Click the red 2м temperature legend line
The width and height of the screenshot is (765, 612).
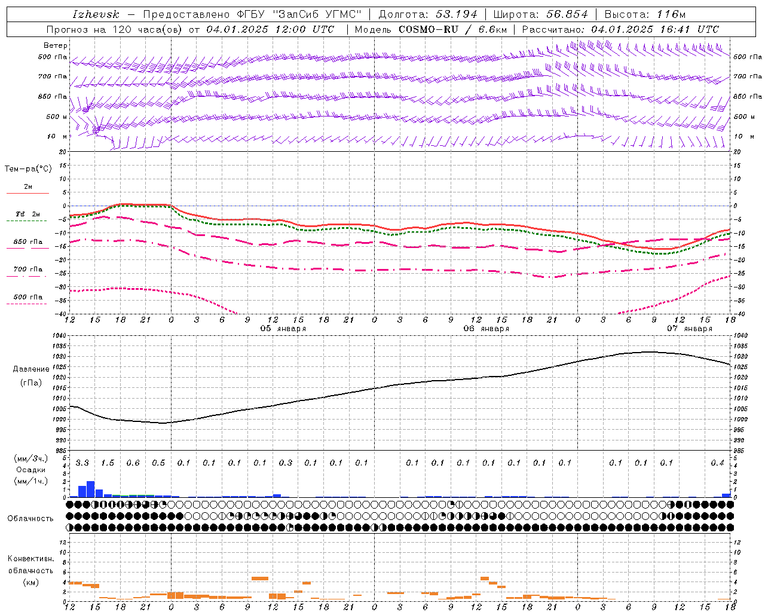point(27,193)
